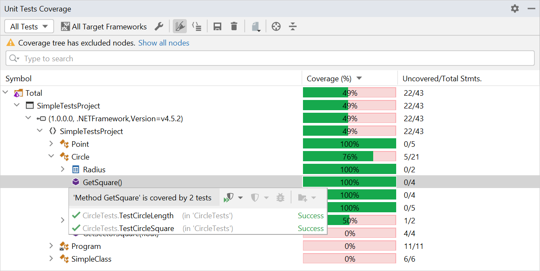The width and height of the screenshot is (540, 271).
Task: Select the TestCircleLength test in popup
Action: 128,216
